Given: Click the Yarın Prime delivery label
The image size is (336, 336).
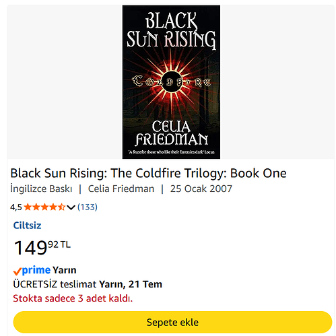Looking at the screenshot, I should (65, 270).
